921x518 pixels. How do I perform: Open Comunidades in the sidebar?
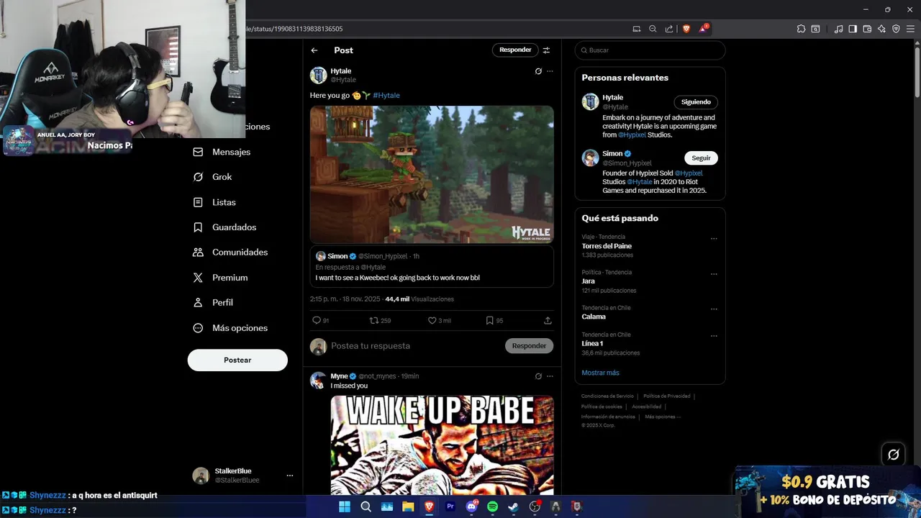pyautogui.click(x=230, y=253)
